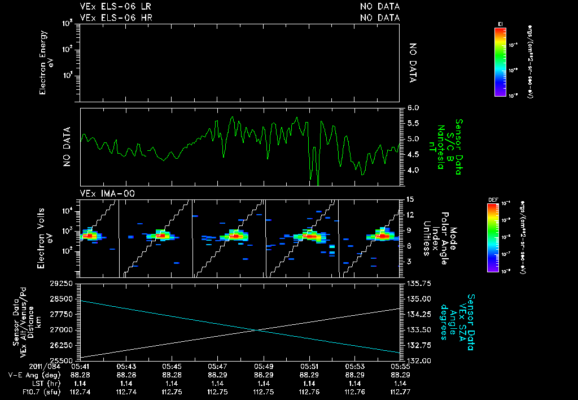Click the 05:51 time tick label

pyautogui.click(x=309, y=367)
